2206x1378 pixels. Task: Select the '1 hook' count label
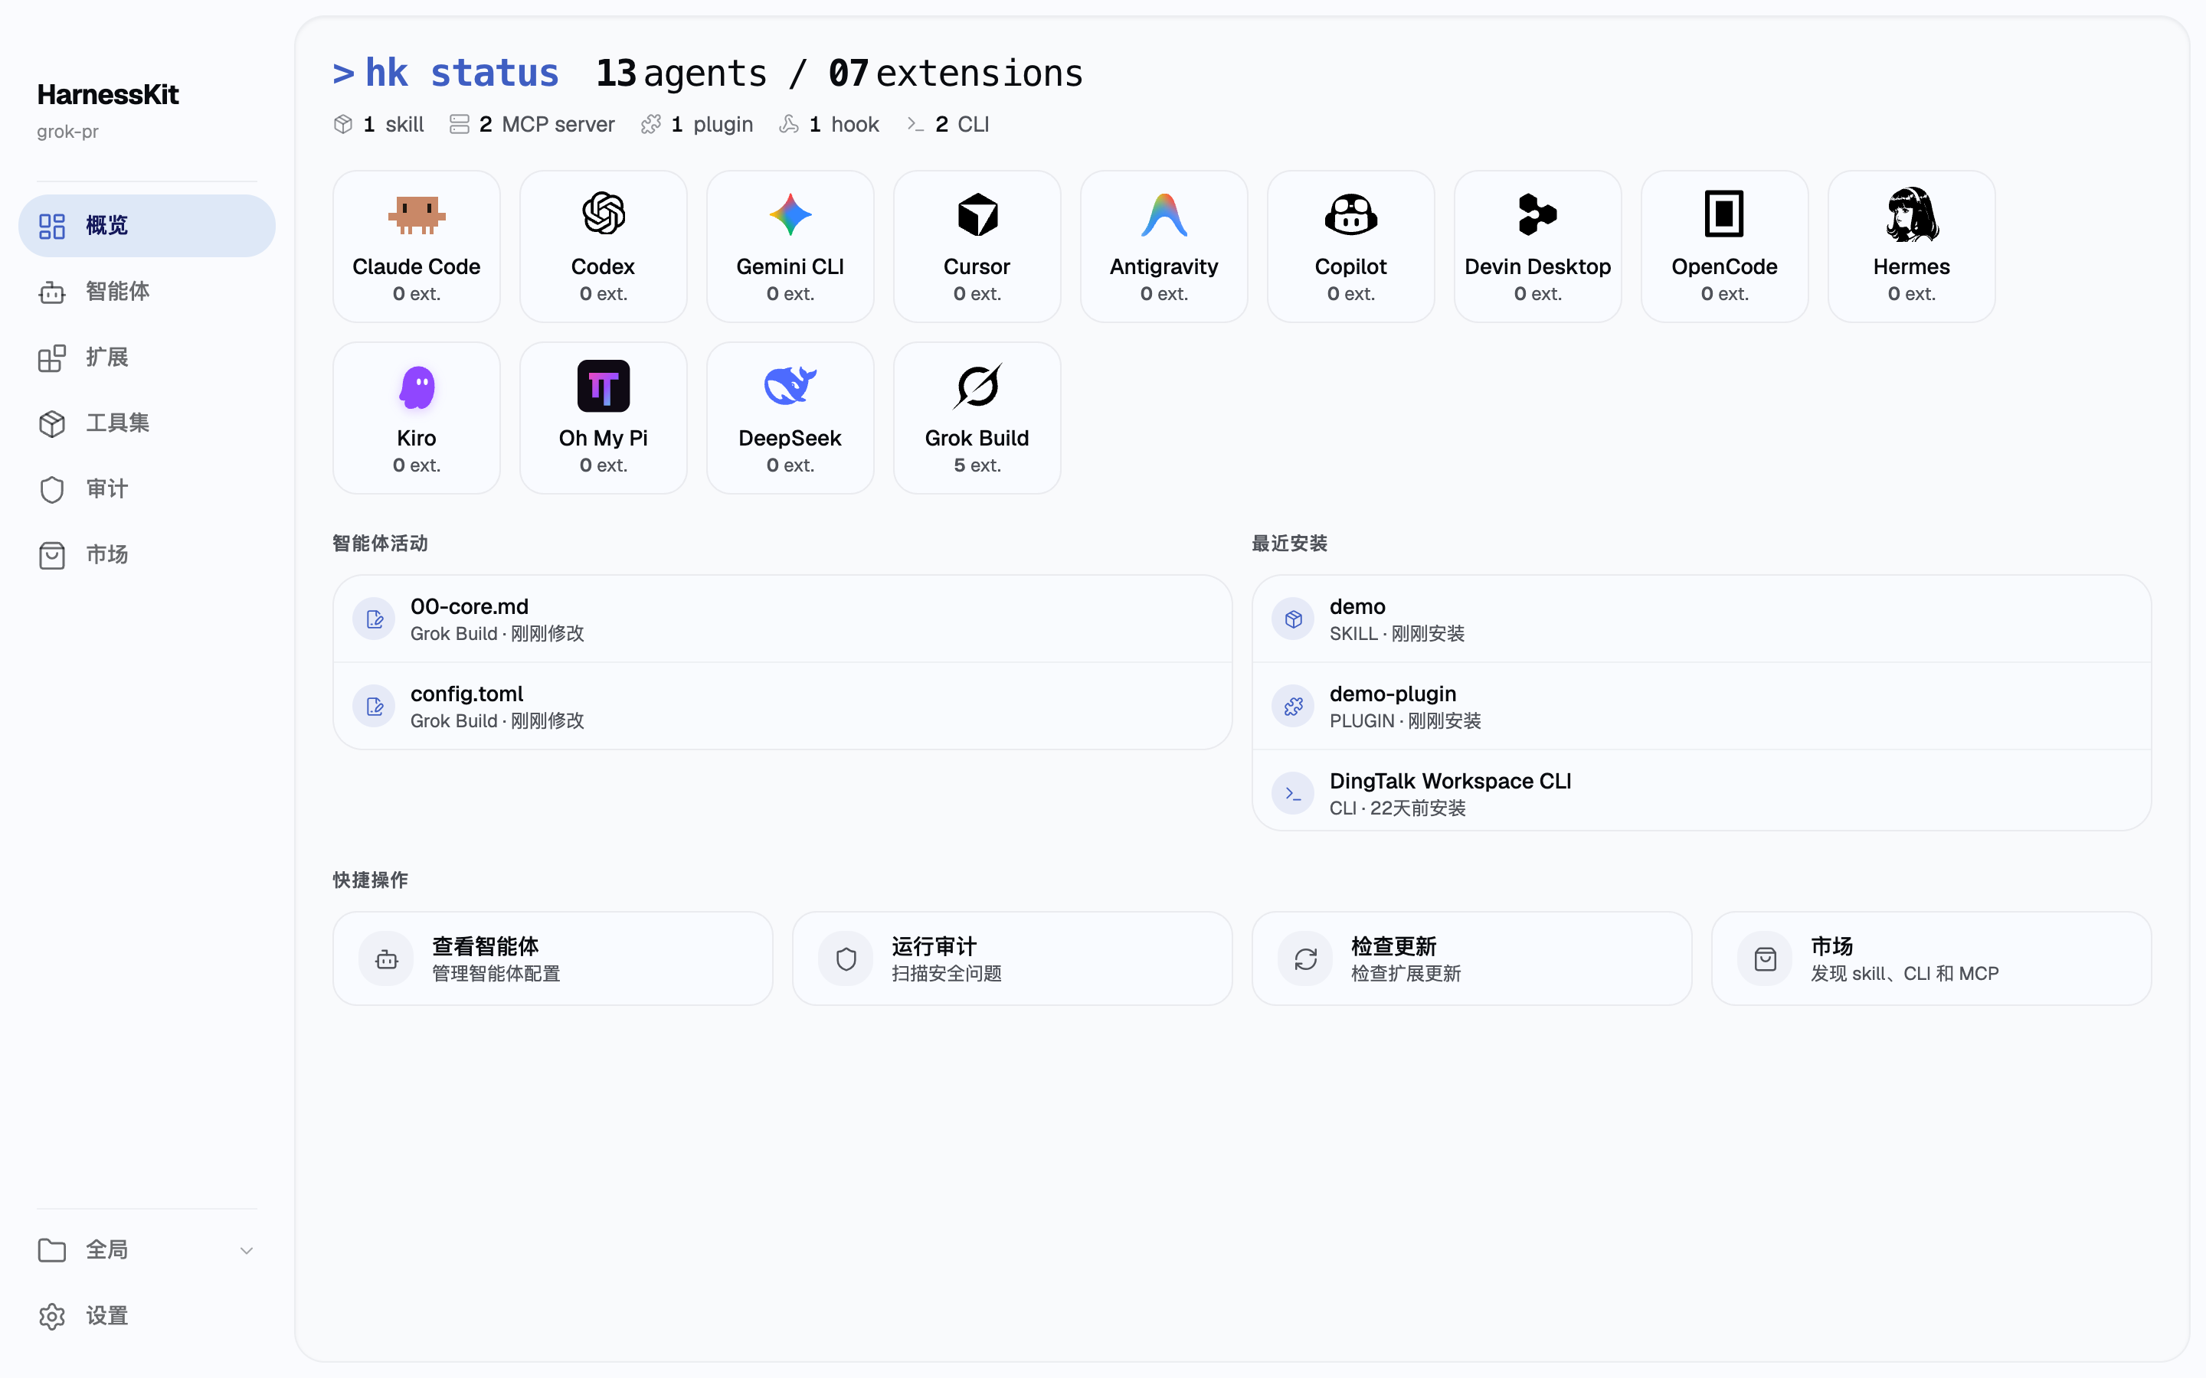(x=844, y=124)
